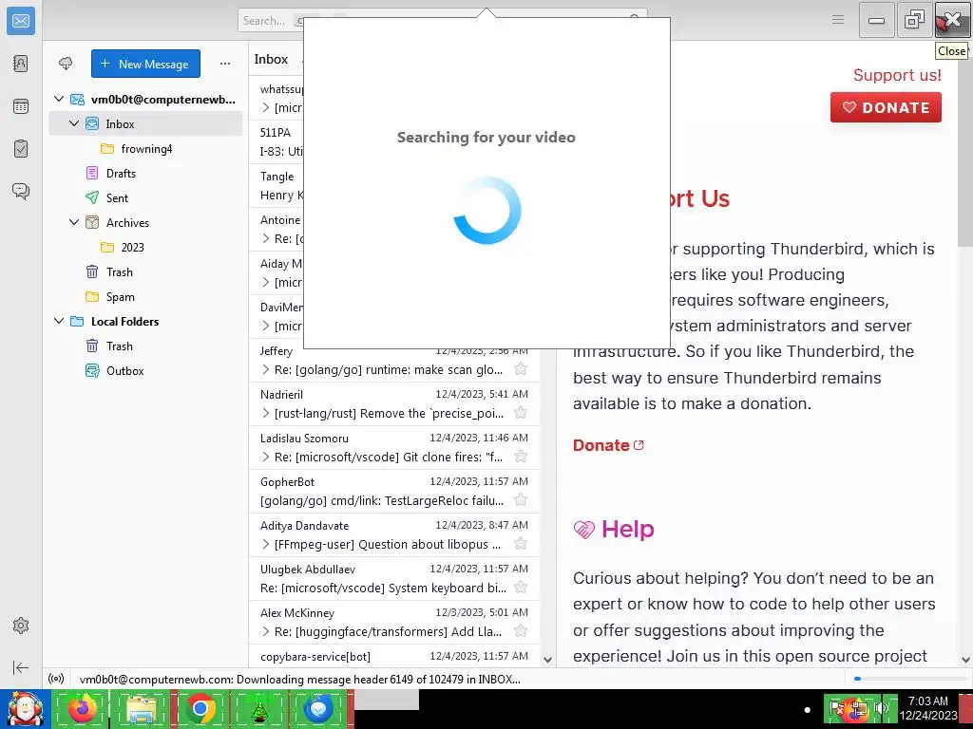Image resolution: width=973 pixels, height=729 pixels.
Task: Launch Firefox from the taskbar
Action: pyautogui.click(x=82, y=708)
